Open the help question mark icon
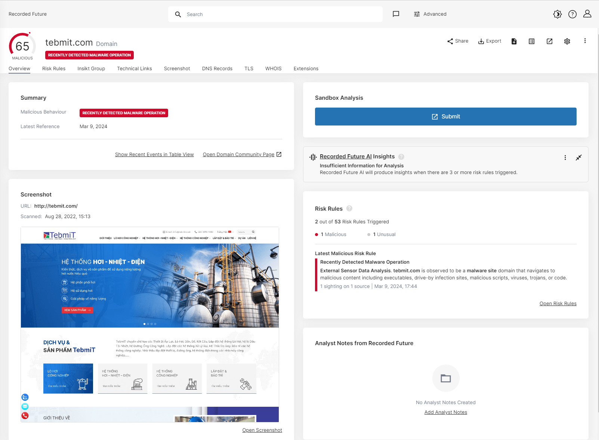Viewport: 599px width, 440px height. pos(572,14)
